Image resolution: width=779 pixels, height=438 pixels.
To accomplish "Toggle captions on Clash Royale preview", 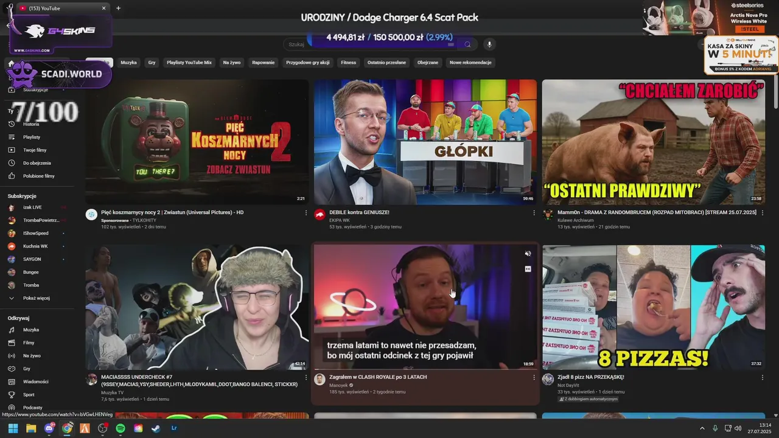I will coord(528,269).
